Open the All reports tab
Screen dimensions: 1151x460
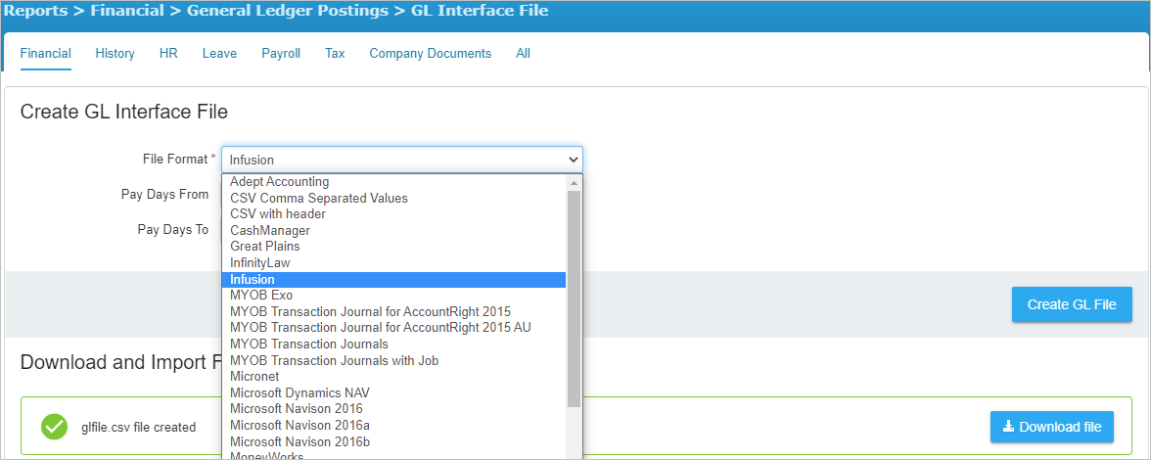523,54
